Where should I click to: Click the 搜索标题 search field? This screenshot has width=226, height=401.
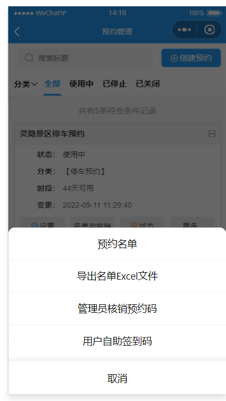(85, 58)
